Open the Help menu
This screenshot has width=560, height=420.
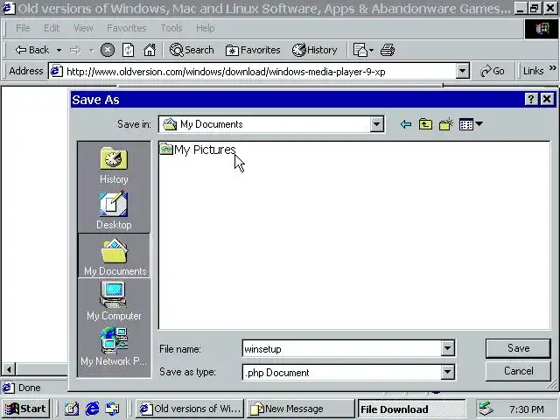(x=206, y=28)
